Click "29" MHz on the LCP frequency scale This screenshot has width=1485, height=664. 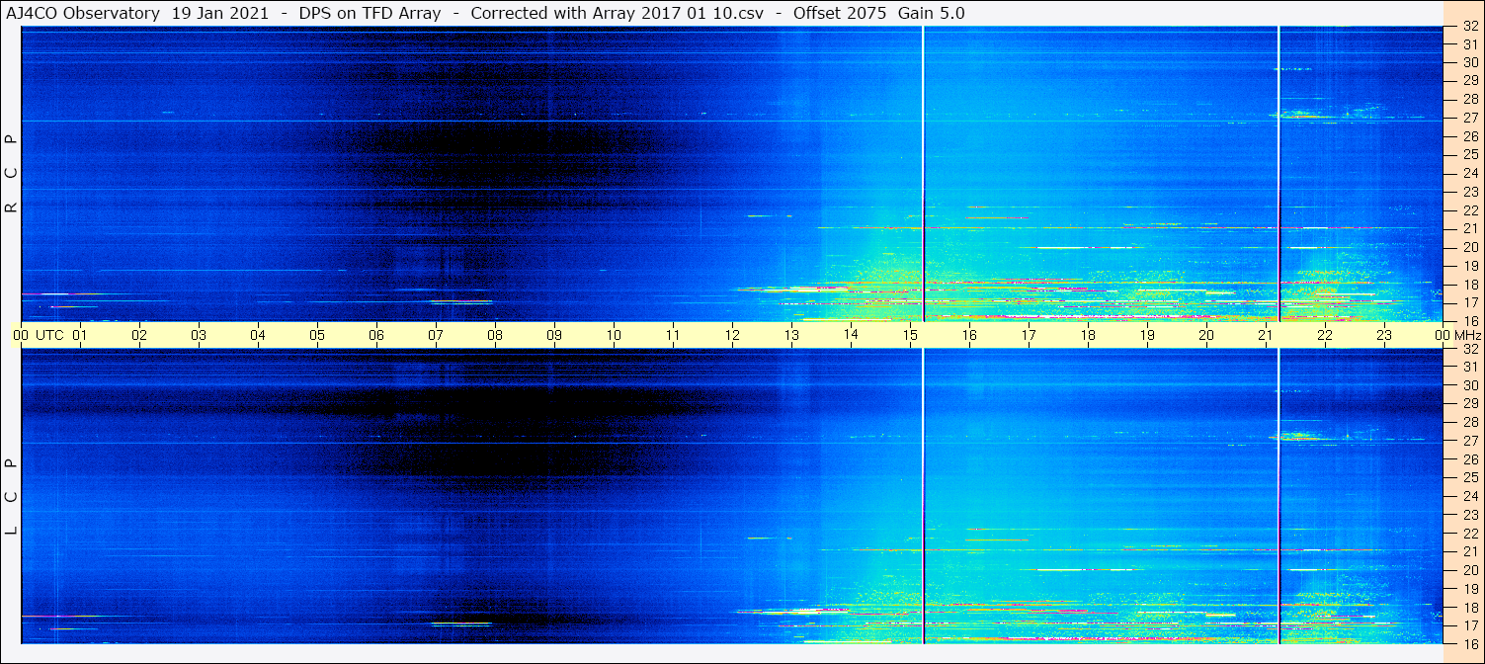(1470, 404)
